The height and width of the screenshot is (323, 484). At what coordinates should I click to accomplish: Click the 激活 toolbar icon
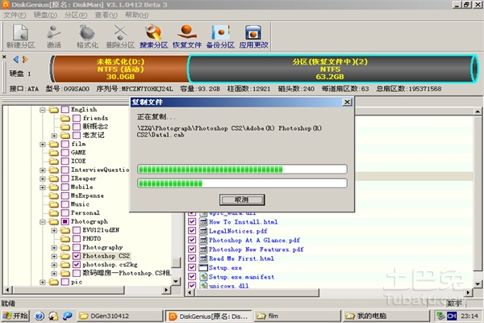[54, 36]
